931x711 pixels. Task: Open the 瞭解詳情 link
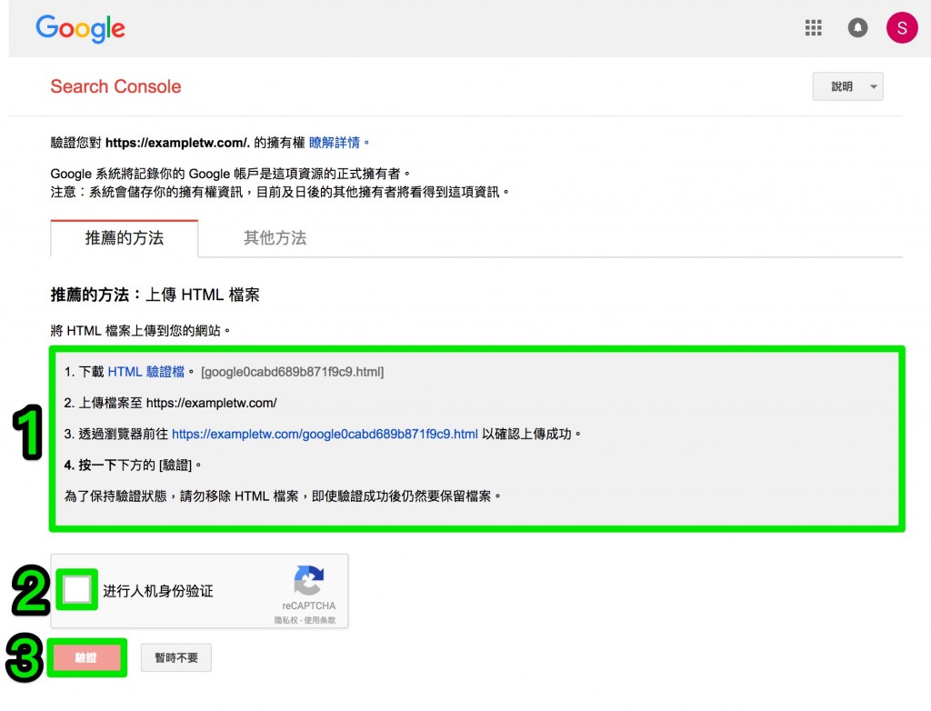point(335,143)
